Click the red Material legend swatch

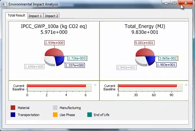coord(13,108)
